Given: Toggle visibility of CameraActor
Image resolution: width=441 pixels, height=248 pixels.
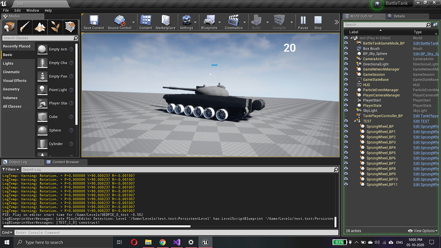Looking at the screenshot, I should [x=346, y=59].
